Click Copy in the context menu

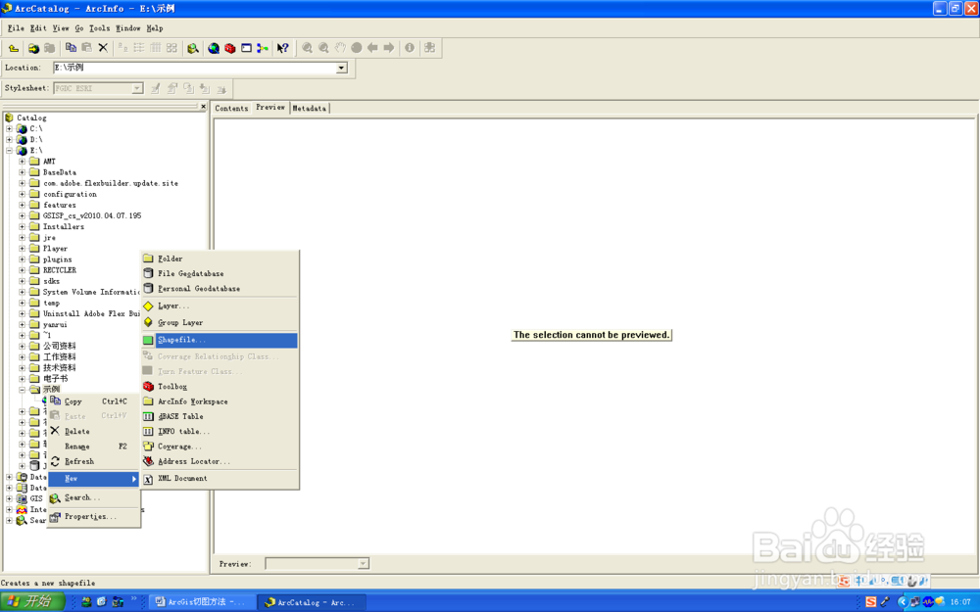[94, 401]
